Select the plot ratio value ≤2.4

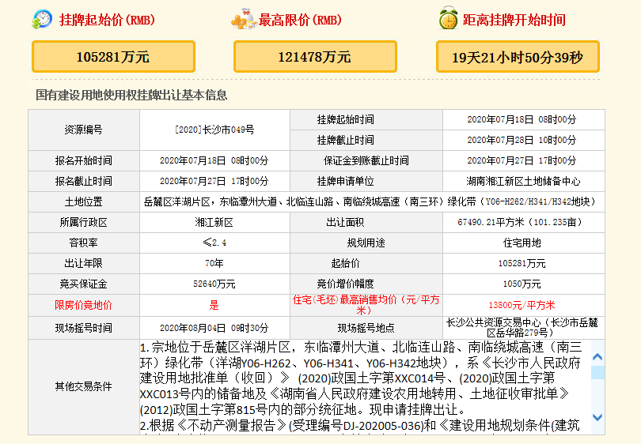click(x=214, y=243)
